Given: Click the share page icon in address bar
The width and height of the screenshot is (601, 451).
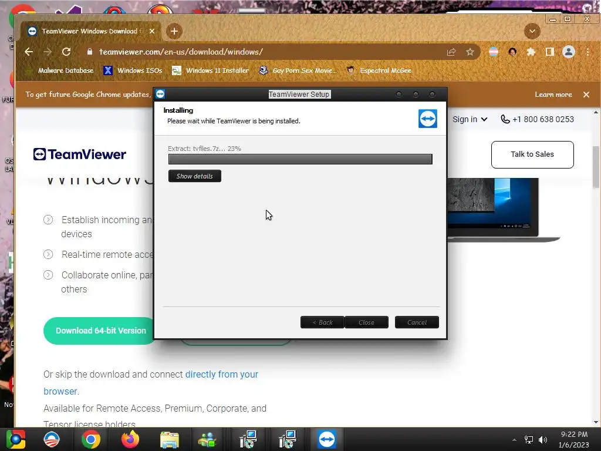Looking at the screenshot, I should coord(451,52).
